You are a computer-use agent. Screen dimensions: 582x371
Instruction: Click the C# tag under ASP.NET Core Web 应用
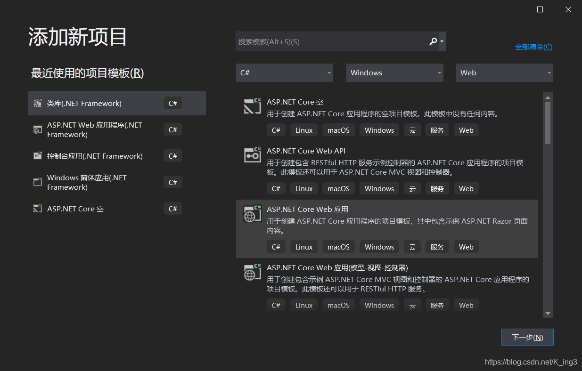point(276,247)
